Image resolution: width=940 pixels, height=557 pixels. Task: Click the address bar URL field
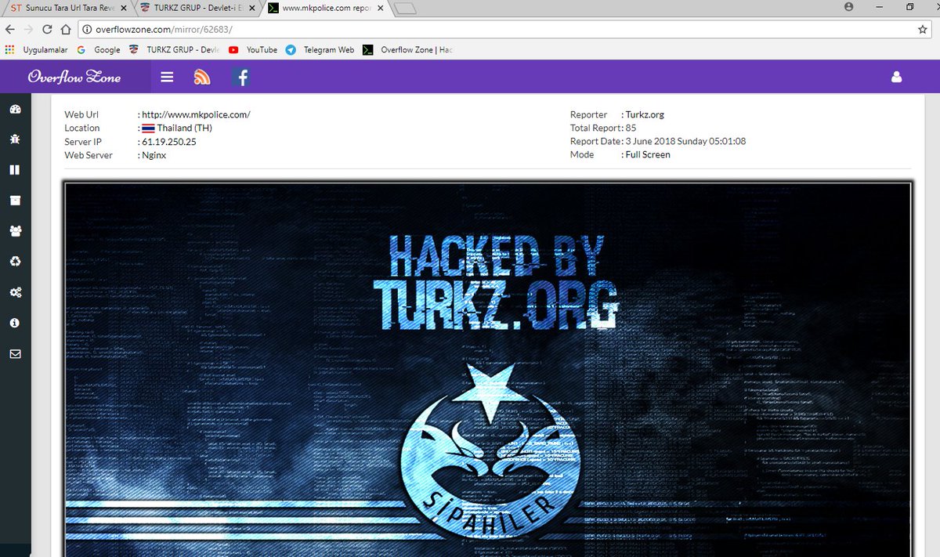501,29
